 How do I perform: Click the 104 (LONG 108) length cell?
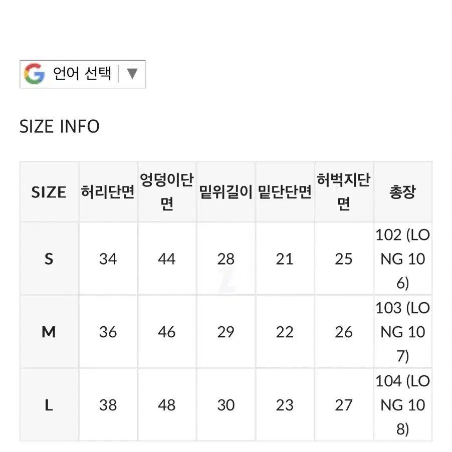403,405
